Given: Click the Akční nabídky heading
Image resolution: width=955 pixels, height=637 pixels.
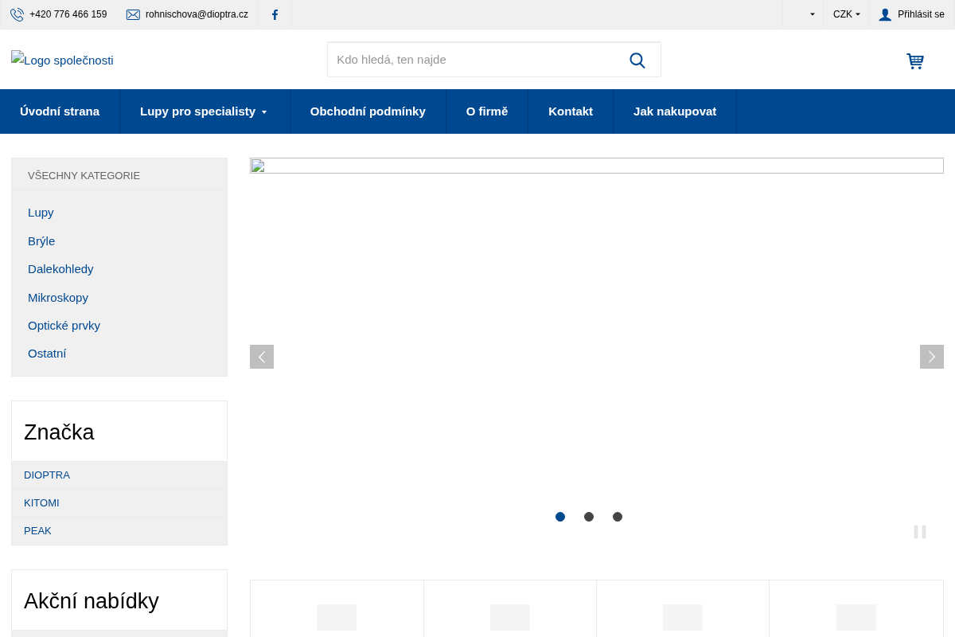Looking at the screenshot, I should [x=92, y=601].
